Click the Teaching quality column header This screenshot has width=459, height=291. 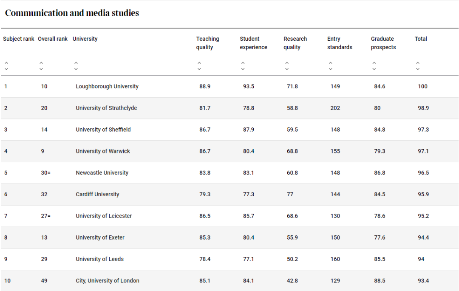click(207, 43)
